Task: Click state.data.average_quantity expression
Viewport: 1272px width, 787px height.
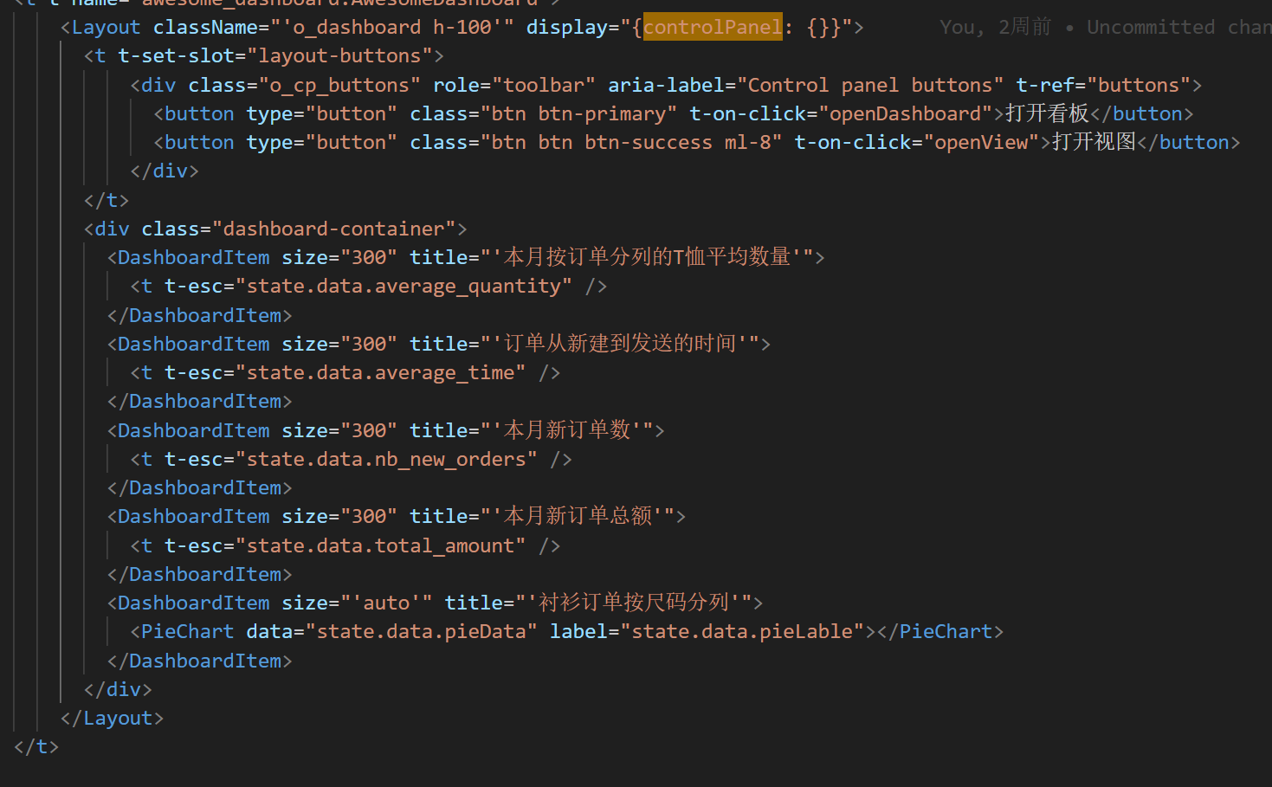Action: [404, 286]
